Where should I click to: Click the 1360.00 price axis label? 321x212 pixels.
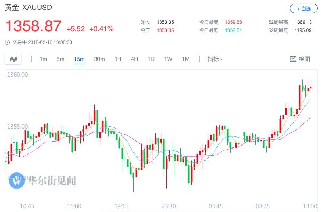17,75
